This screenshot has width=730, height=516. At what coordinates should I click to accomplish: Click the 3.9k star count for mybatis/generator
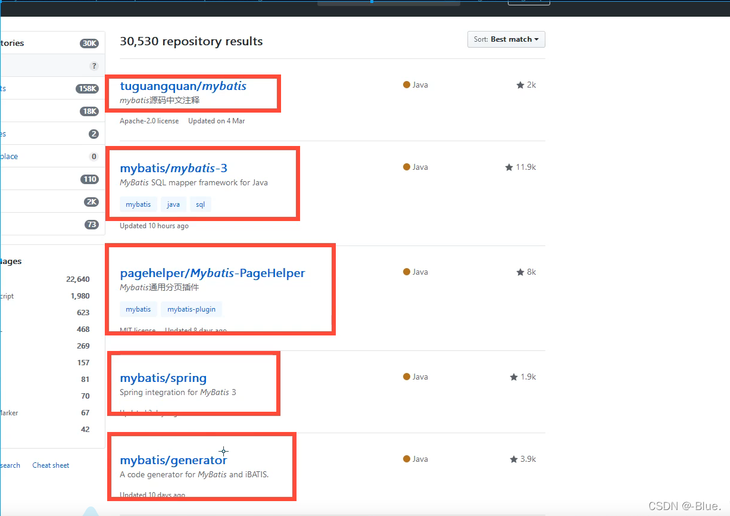click(523, 459)
